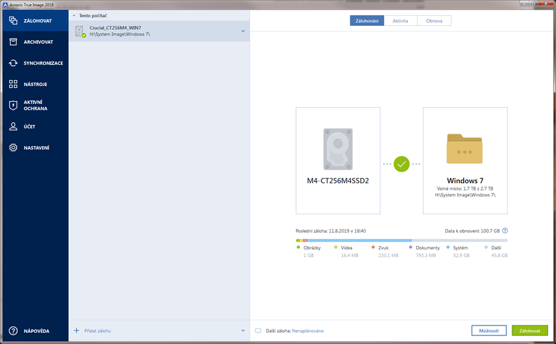The image size is (556, 344).
Task: Click the grey Další legend dot
Action: coord(486,247)
